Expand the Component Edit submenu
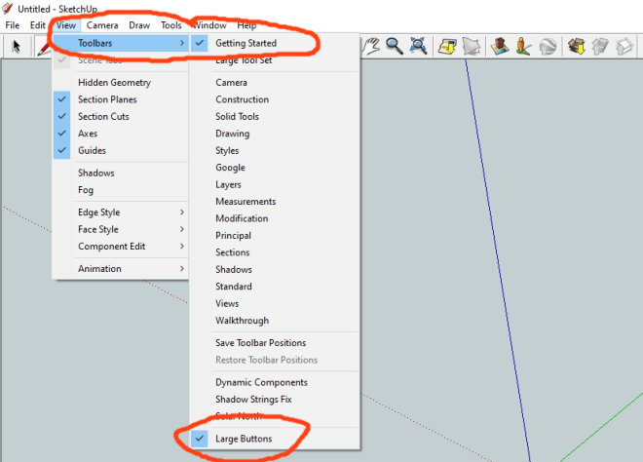Viewport: 643px width, 462px height. [x=121, y=247]
